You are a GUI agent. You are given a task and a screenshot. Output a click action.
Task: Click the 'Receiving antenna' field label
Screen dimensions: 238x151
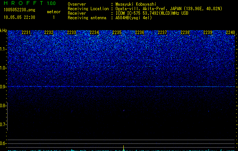pyautogui.click(x=87, y=18)
